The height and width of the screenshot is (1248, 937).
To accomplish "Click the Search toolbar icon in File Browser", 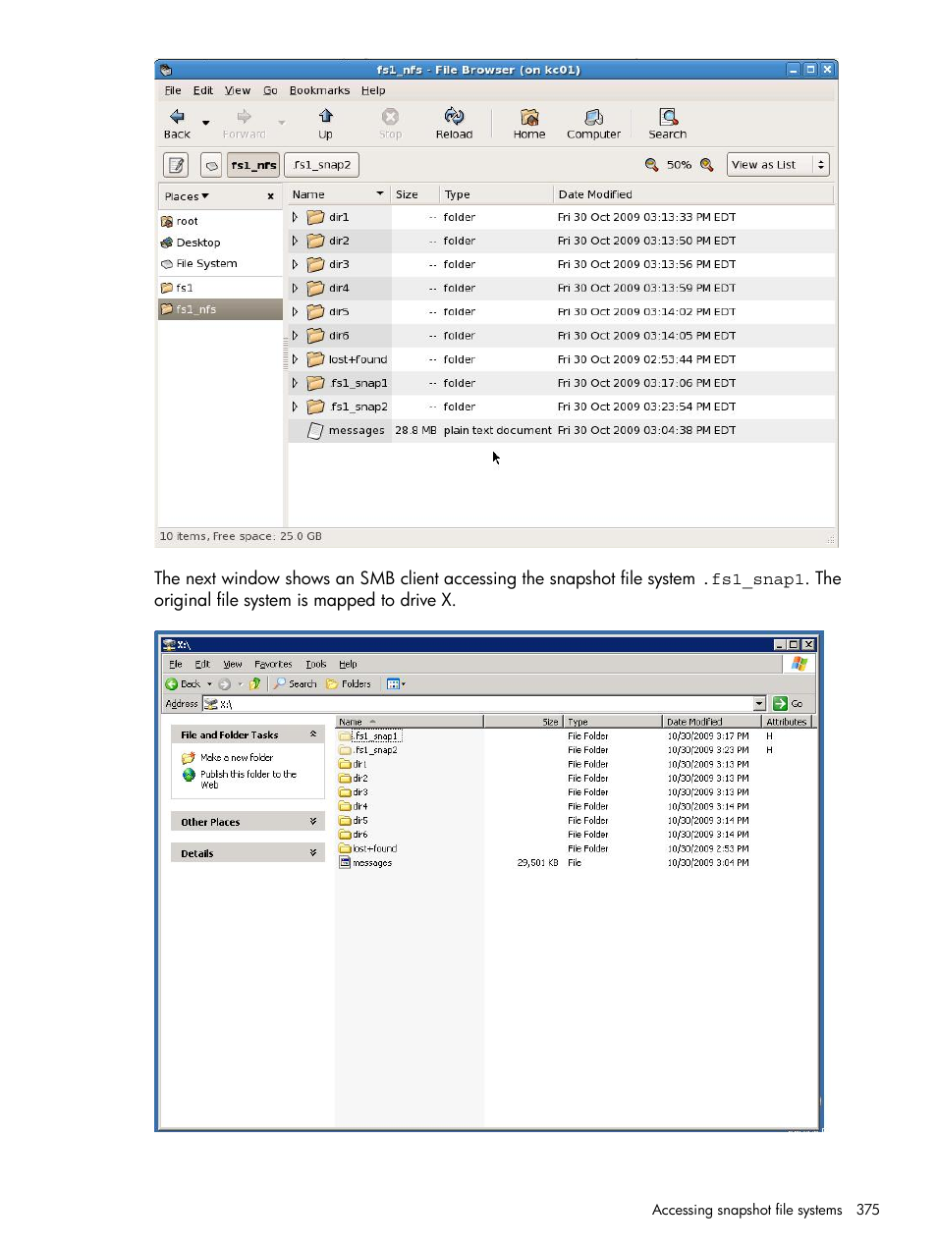I will click(668, 117).
